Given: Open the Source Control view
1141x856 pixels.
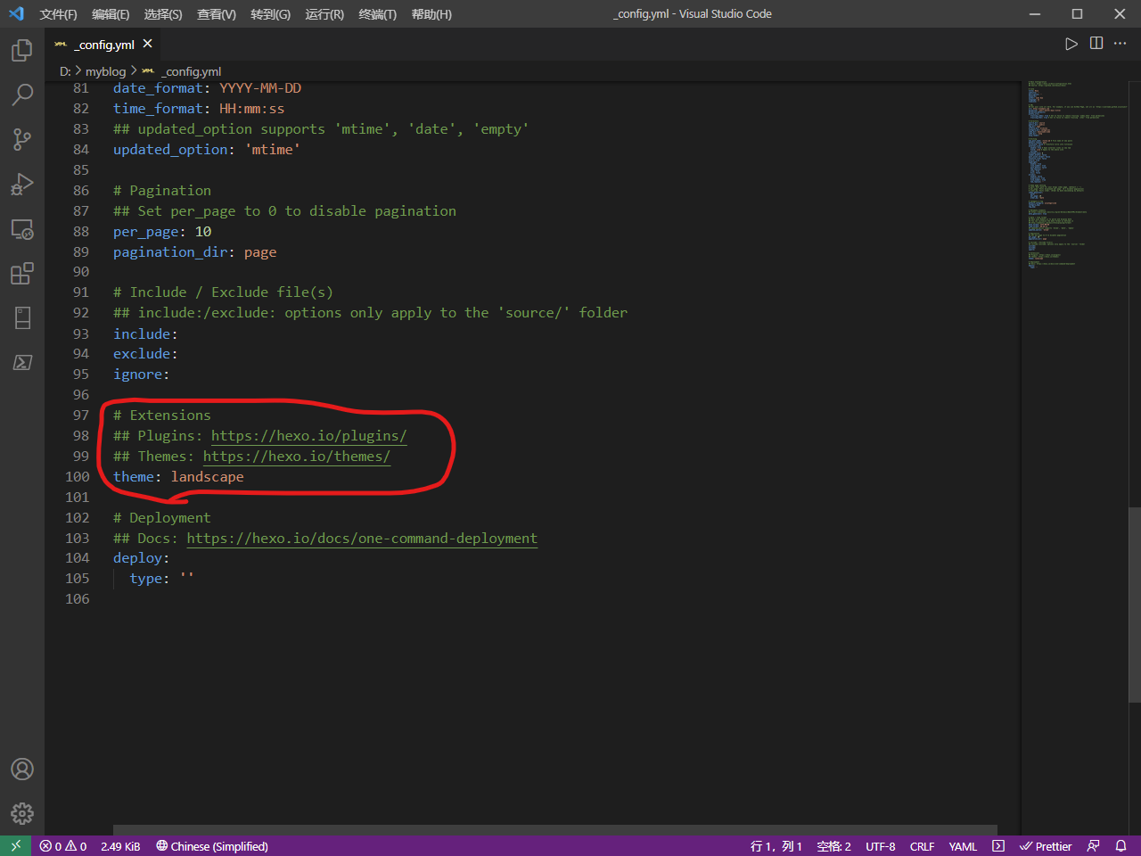Looking at the screenshot, I should pyautogui.click(x=22, y=139).
